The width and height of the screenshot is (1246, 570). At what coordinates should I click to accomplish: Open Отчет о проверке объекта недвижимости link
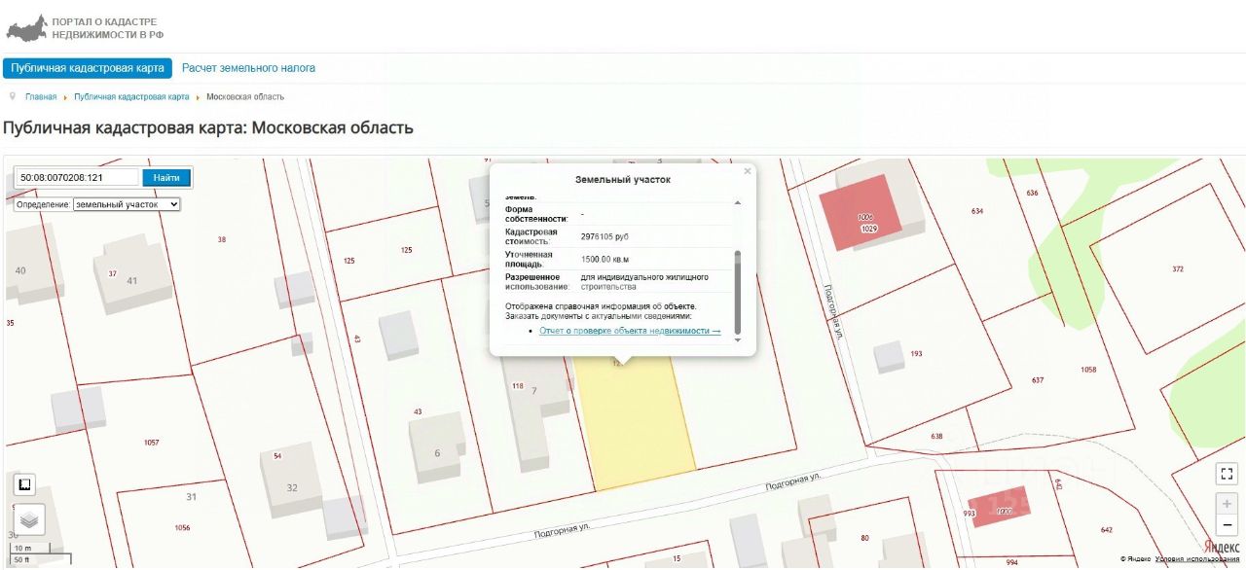tap(630, 332)
